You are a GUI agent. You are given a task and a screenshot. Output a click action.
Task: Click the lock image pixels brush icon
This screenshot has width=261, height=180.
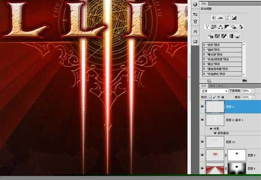[x=214, y=97]
